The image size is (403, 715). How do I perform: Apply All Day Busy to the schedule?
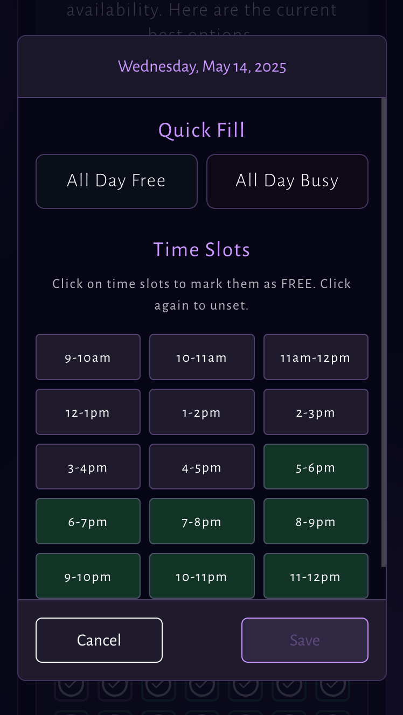click(287, 181)
